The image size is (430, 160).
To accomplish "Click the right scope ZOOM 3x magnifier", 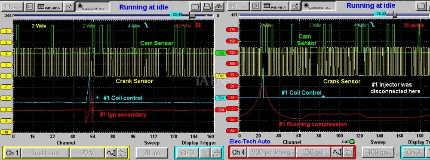I will point(319,6).
